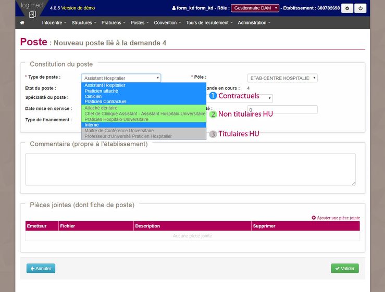385x292 pixels.
Task: Select Assistant Hospitalier in the list
Action: [x=144, y=85]
